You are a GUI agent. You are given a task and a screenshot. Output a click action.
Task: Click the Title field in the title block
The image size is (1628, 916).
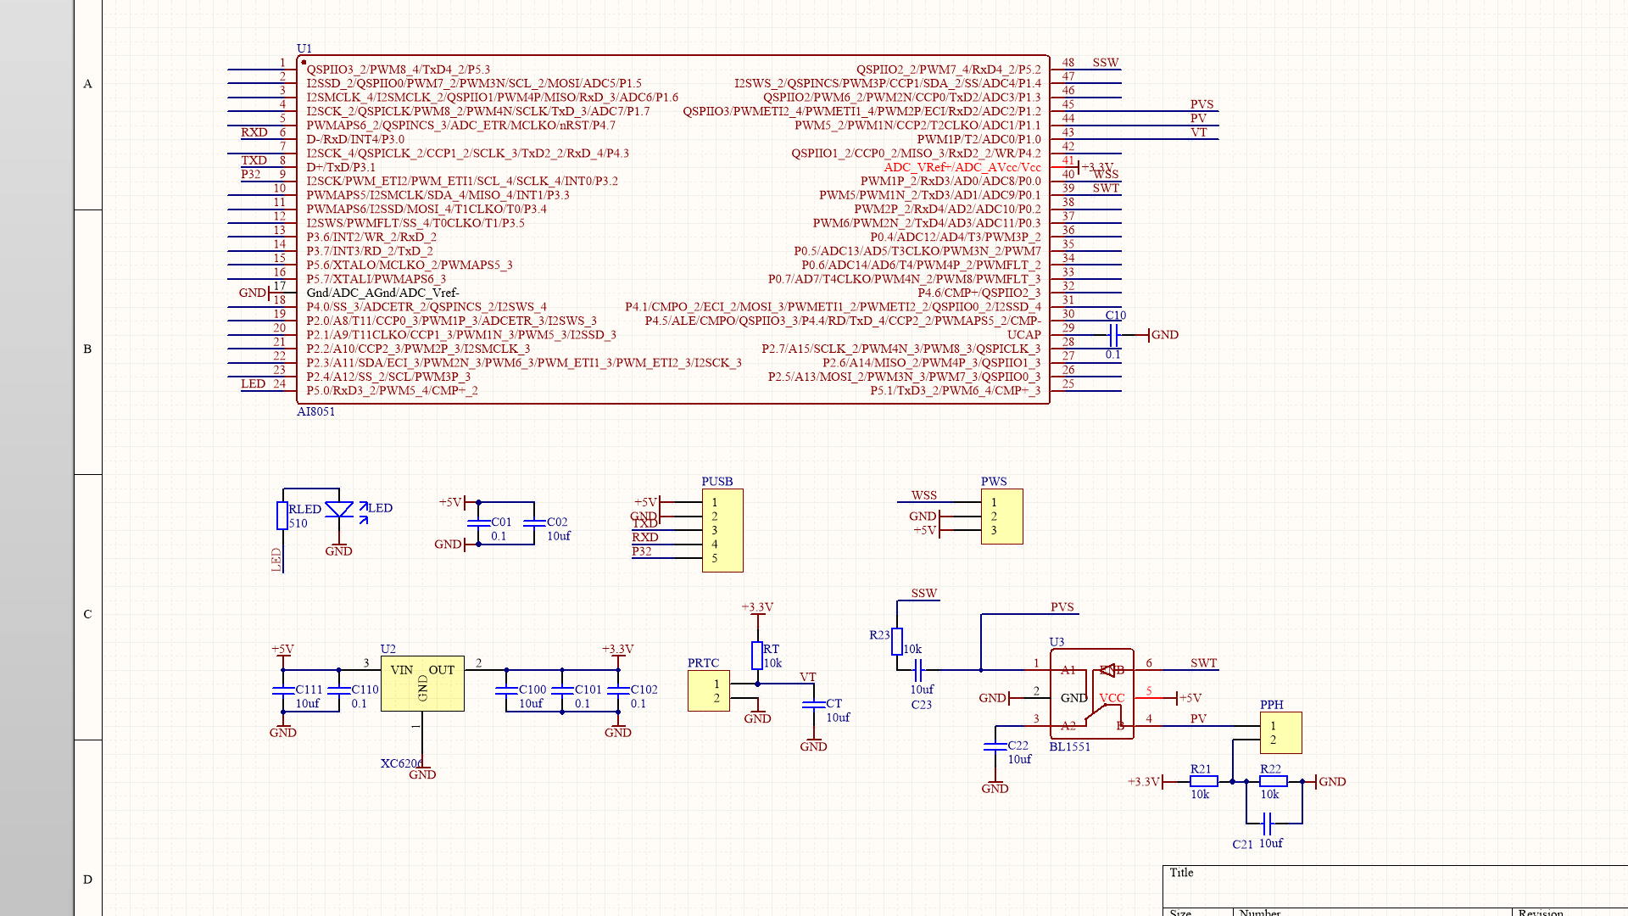[x=1181, y=873]
